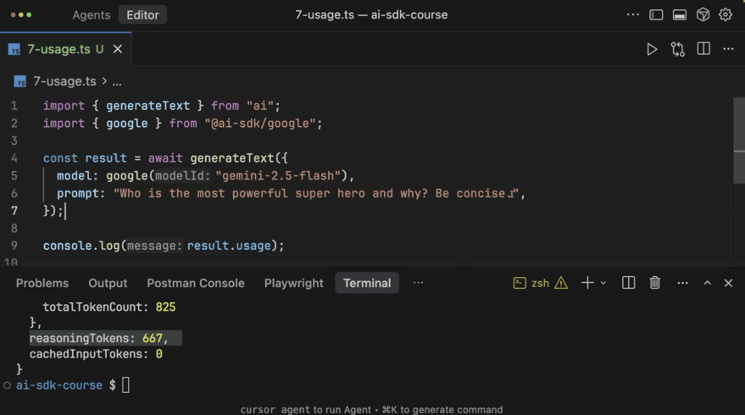Close the bottom panel

[x=728, y=283]
